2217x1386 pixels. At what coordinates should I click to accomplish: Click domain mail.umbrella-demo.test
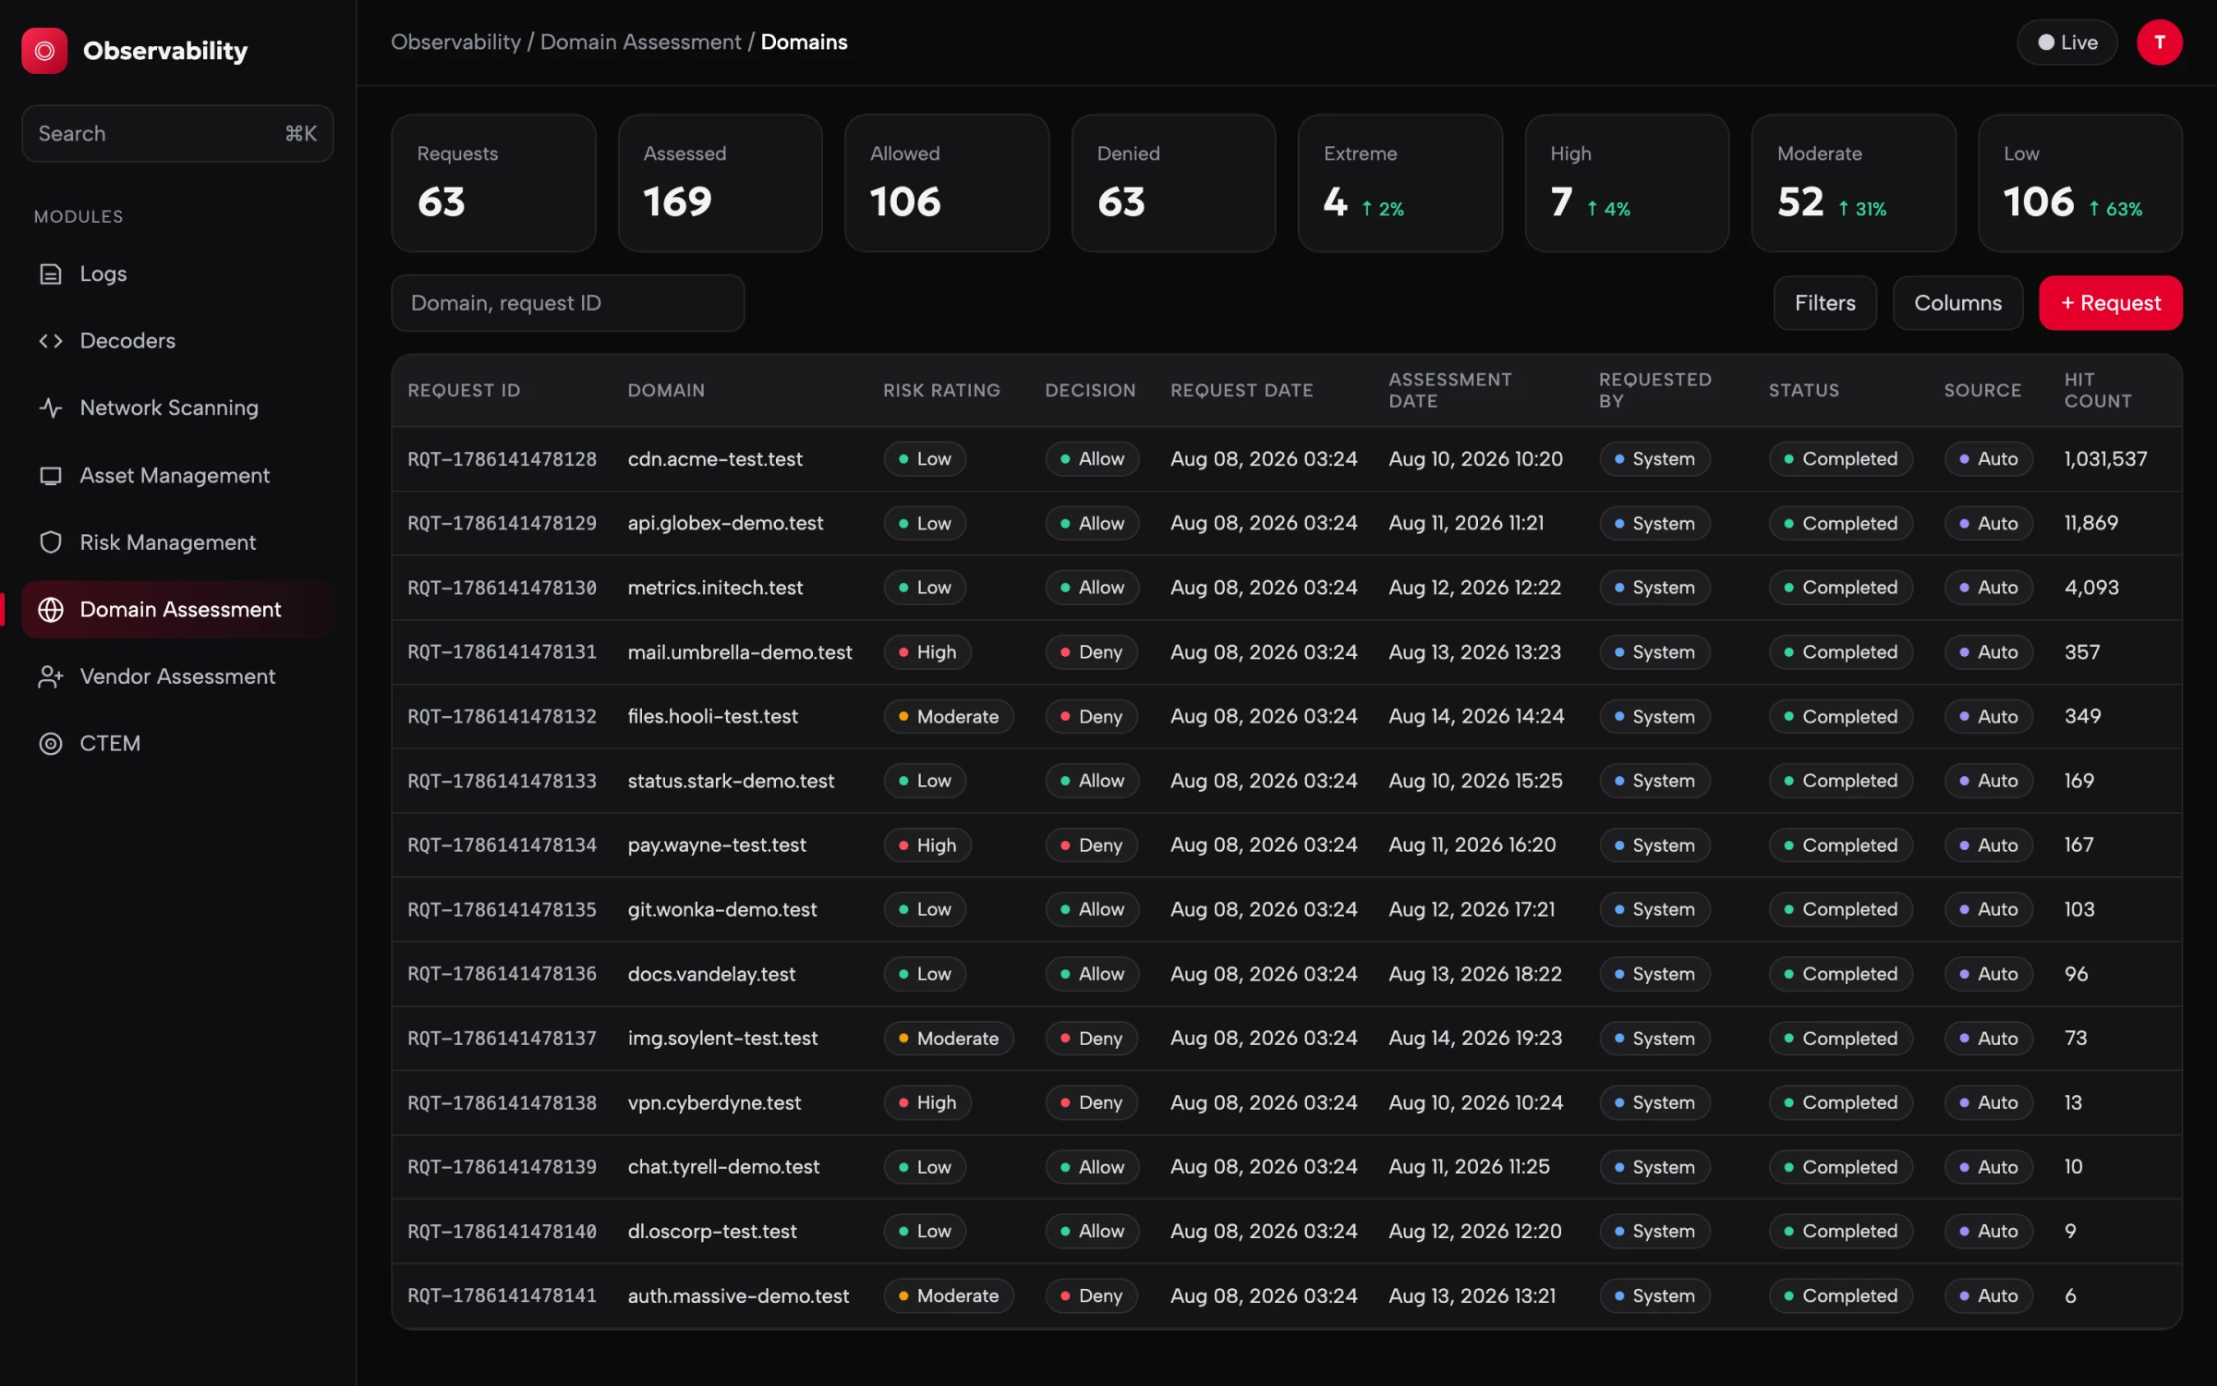(739, 652)
